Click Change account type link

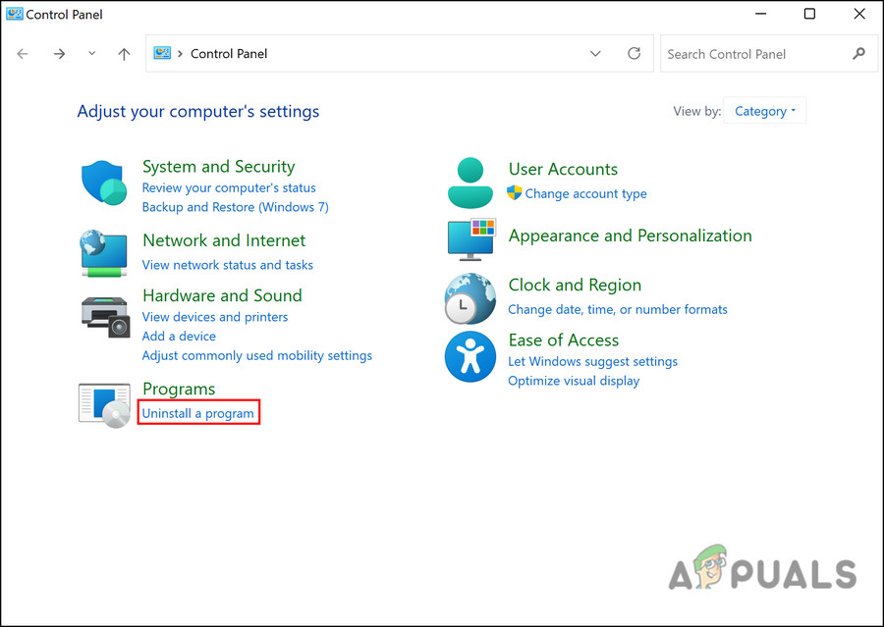pos(585,194)
